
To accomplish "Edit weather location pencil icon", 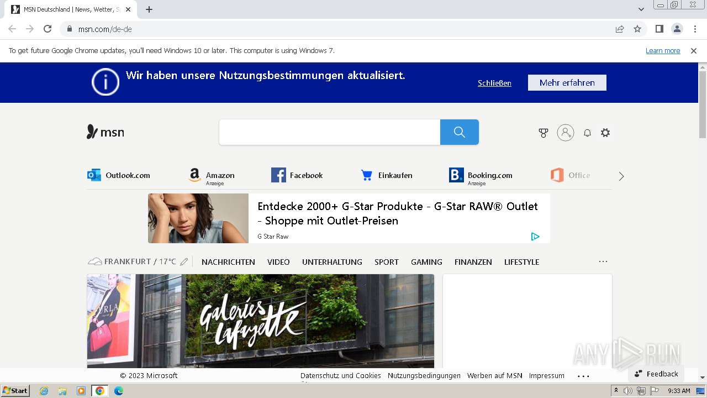I will 184,261.
